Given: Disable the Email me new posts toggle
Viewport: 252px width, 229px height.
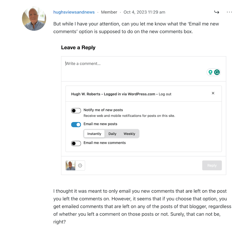Looking at the screenshot, I should pyautogui.click(x=76, y=124).
